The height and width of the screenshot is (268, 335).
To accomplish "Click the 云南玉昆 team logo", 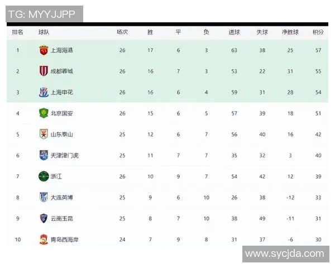I will 44,218.
